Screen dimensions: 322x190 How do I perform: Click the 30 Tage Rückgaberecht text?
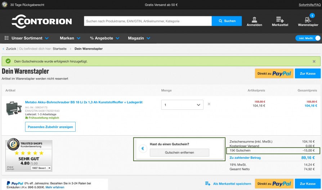(27, 5)
